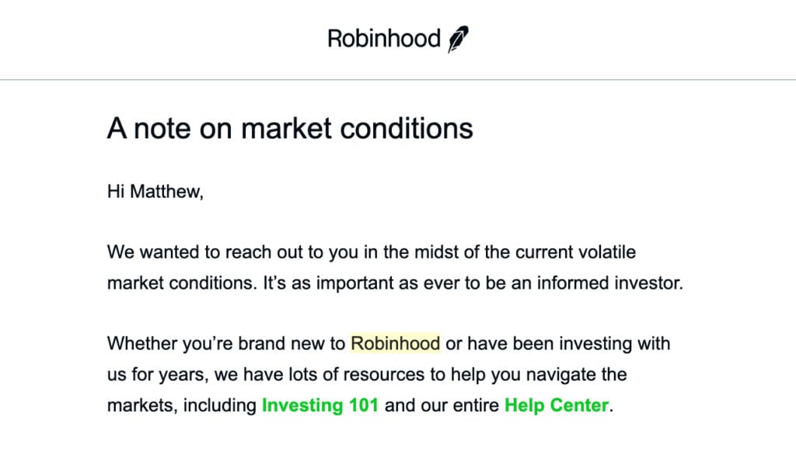
Task: Select the name 'Matthew' in the greeting
Action: coord(166,192)
